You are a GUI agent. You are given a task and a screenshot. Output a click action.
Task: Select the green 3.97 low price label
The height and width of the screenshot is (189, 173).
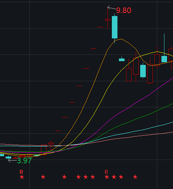[24, 161]
